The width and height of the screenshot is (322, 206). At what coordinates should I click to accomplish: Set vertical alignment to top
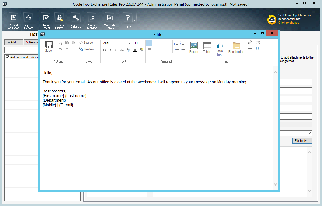click(x=149, y=49)
